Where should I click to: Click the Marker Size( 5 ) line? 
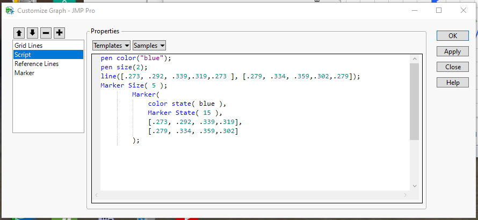[x=134, y=86]
